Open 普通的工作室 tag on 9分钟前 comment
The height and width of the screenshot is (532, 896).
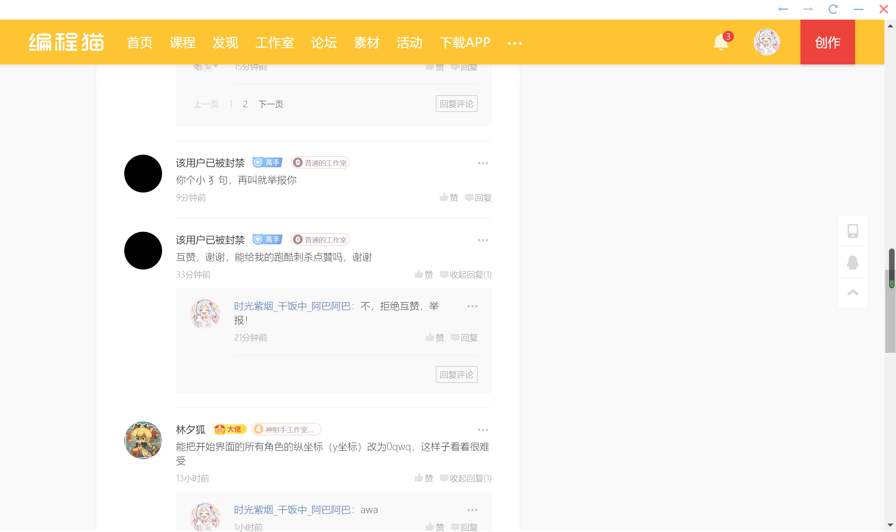pos(320,163)
